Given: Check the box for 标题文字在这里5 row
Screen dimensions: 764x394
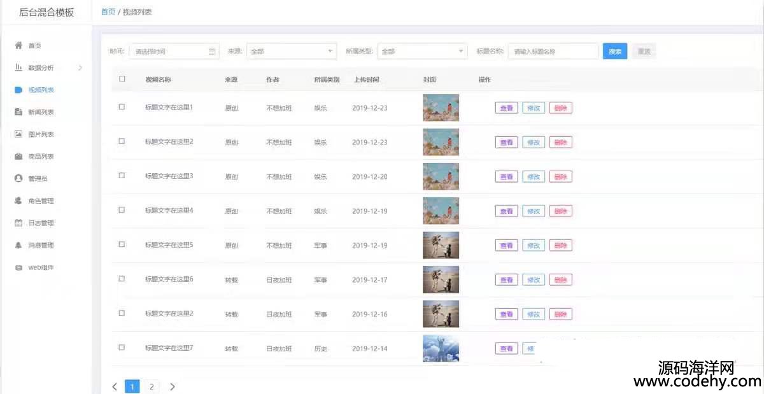Looking at the screenshot, I should [122, 244].
